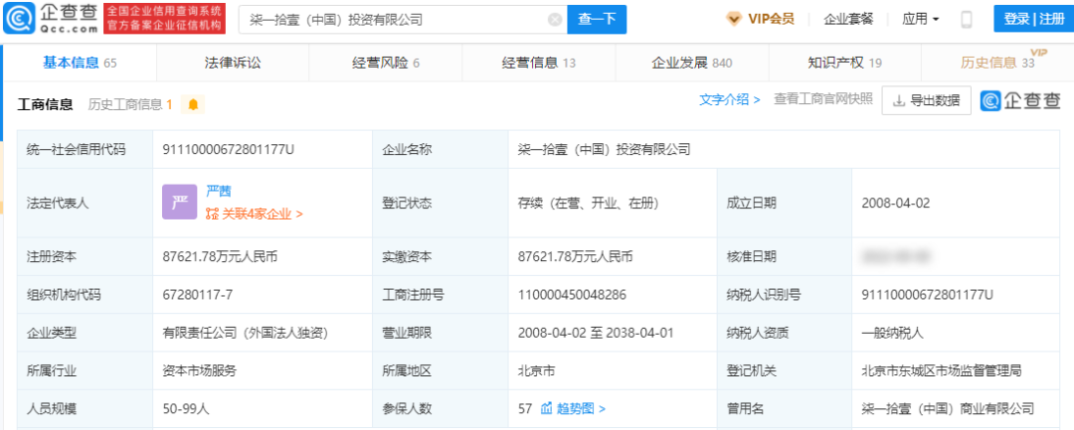Open 关联4家企业 related companies link
This screenshot has width=1074, height=430.
tap(263, 214)
